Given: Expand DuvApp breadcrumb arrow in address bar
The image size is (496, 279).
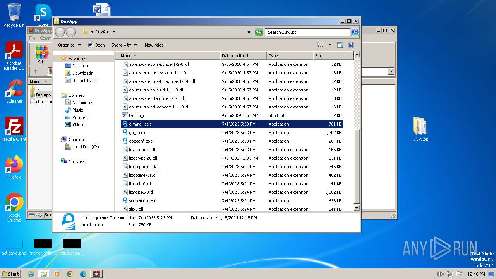Looking at the screenshot, I should [114, 32].
